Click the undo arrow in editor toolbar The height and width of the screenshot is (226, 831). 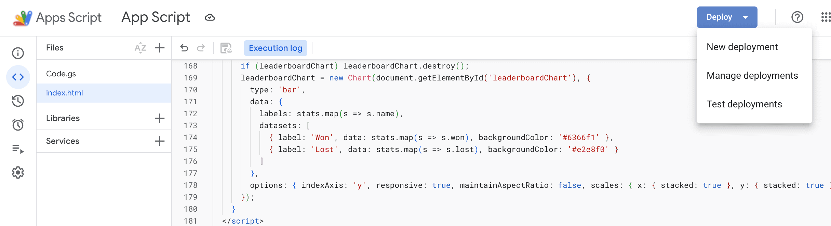pyautogui.click(x=184, y=48)
